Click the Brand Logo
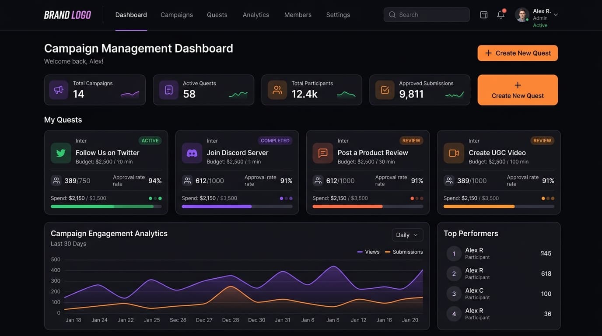Screen dimensions: 602x336 tap(67, 15)
